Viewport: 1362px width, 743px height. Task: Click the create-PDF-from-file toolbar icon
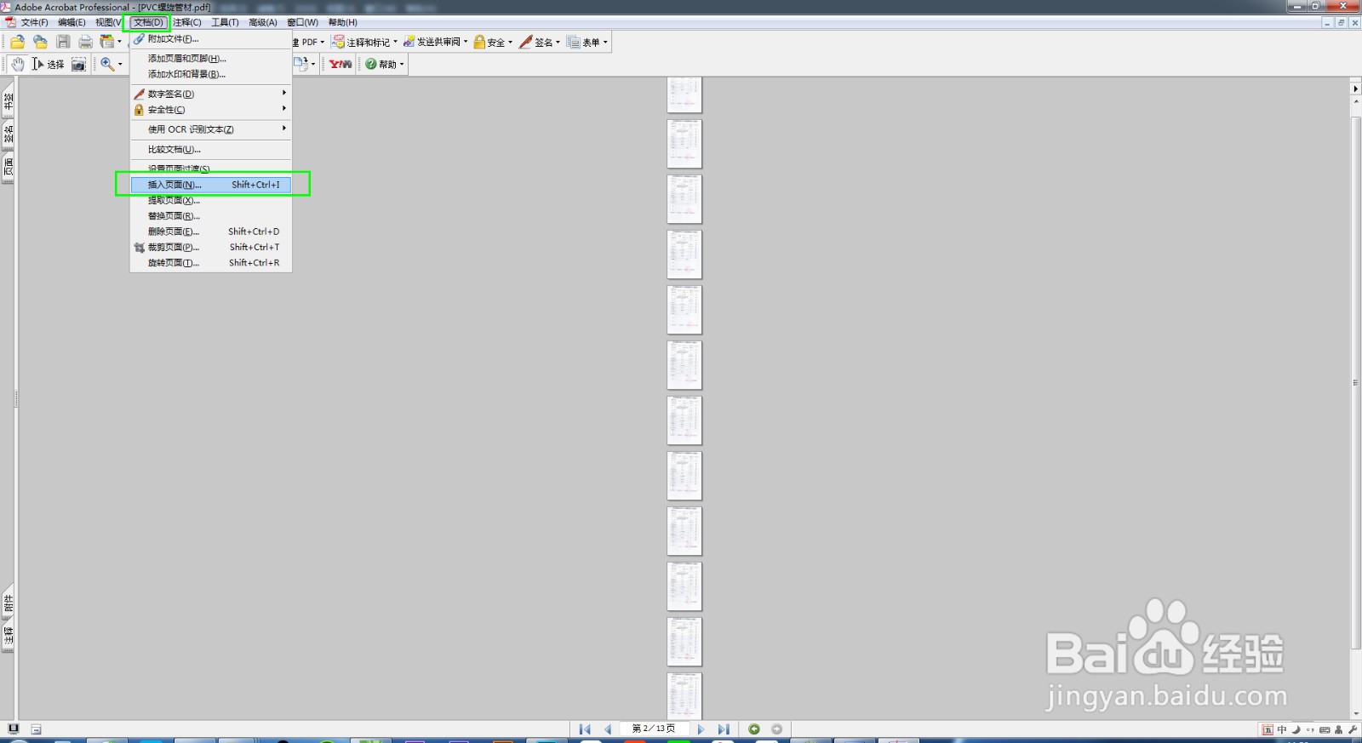[107, 42]
